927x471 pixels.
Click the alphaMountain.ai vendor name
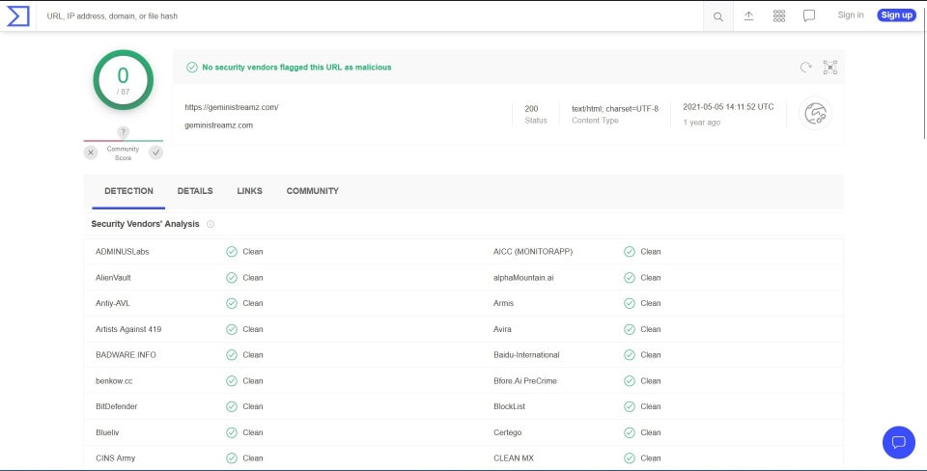tap(523, 278)
